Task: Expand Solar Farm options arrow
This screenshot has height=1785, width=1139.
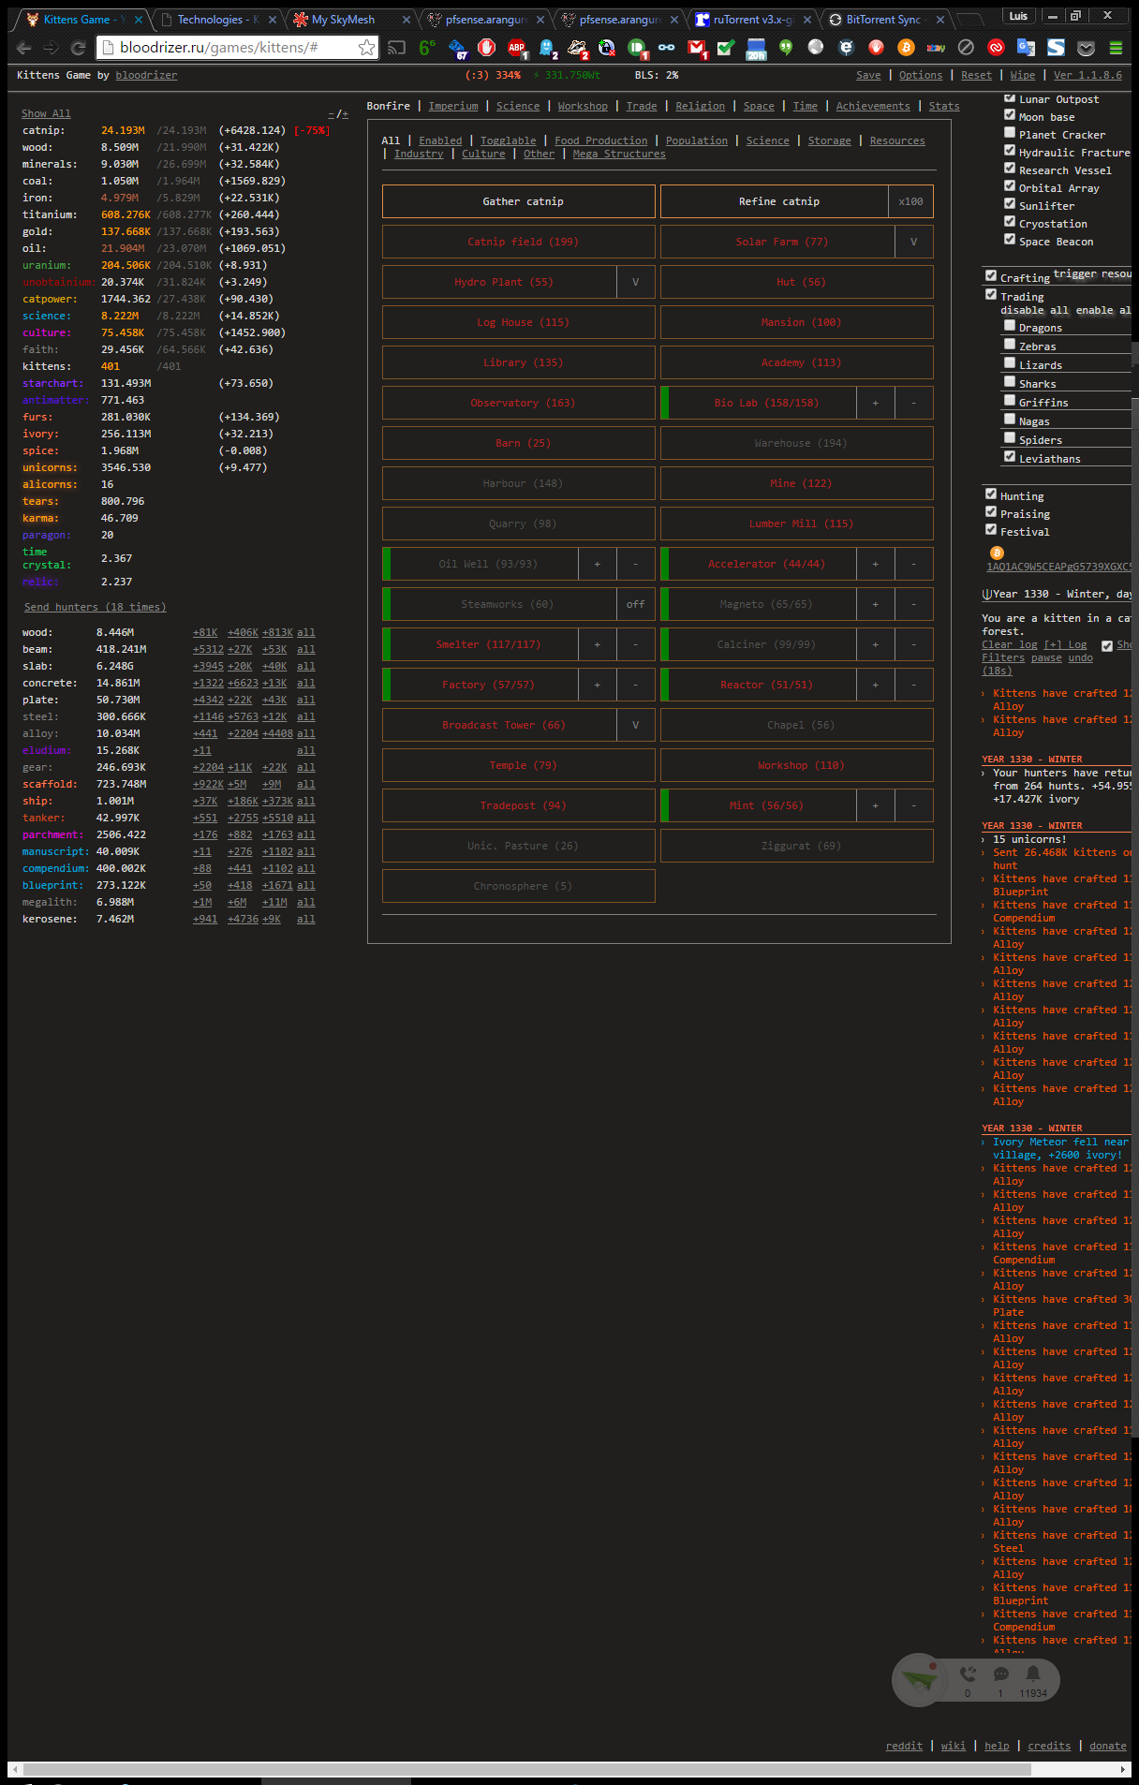Action: (913, 242)
